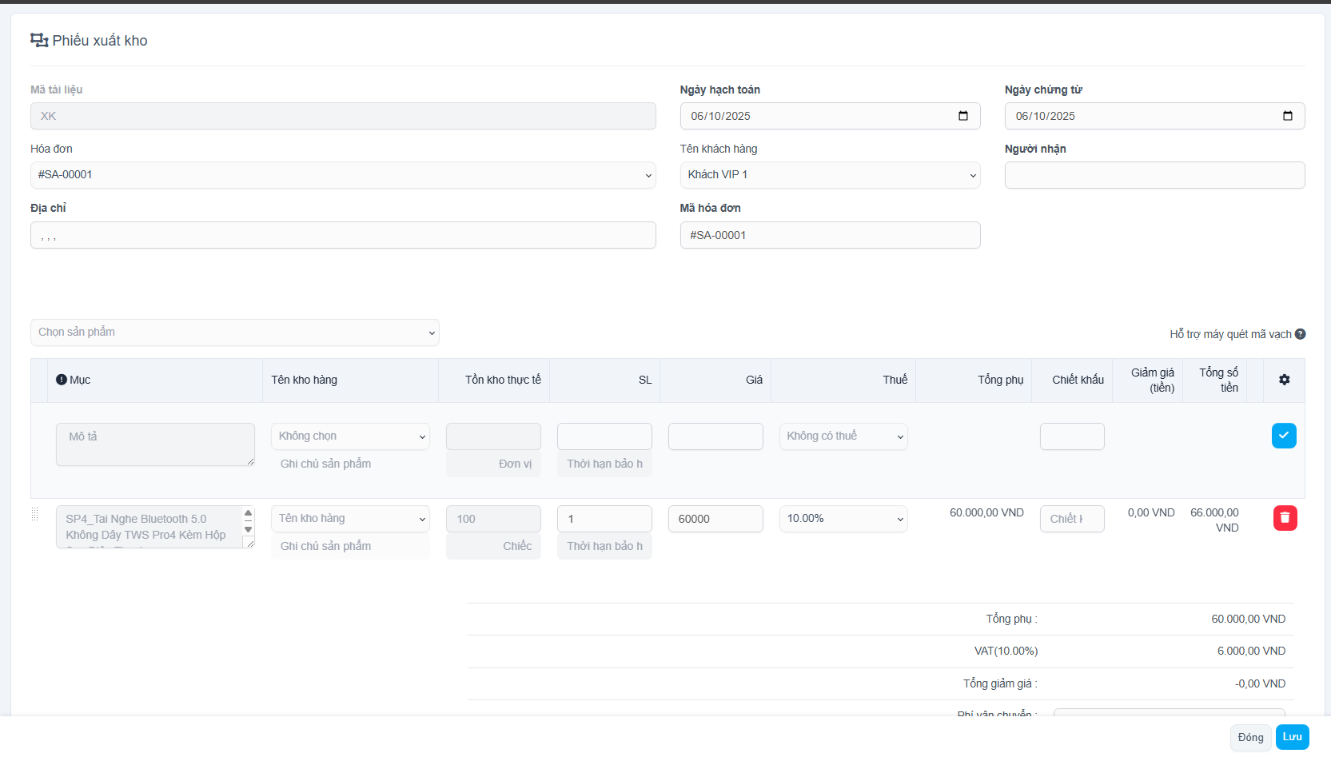Click the Người nhận input field
1331x757 pixels.
click(1154, 175)
